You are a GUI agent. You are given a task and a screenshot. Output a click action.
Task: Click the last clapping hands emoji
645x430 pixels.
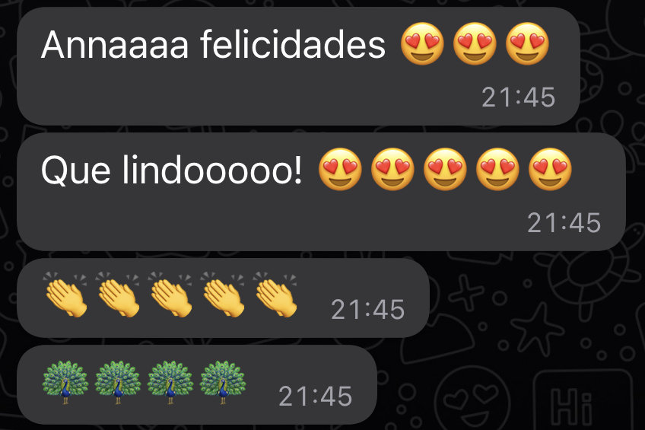click(275, 295)
